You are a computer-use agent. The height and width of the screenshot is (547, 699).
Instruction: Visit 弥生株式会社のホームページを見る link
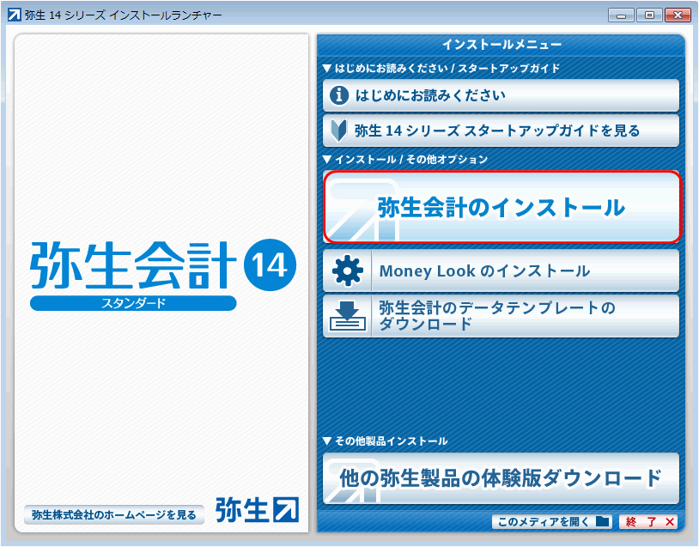(x=114, y=515)
